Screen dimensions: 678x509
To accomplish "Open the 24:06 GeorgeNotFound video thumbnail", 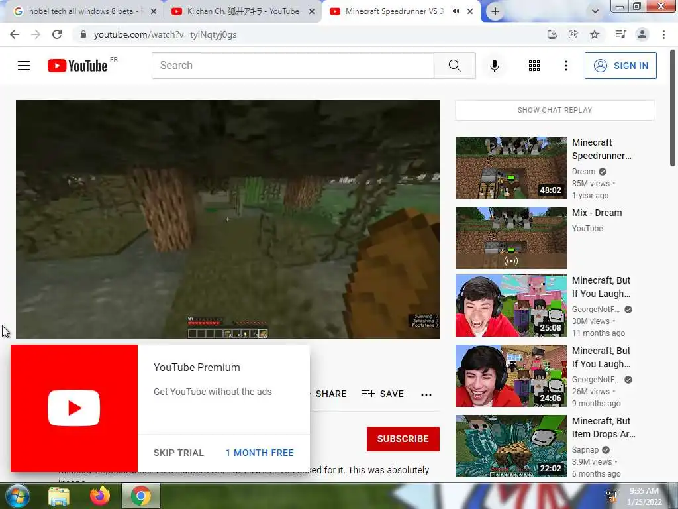I will (510, 376).
